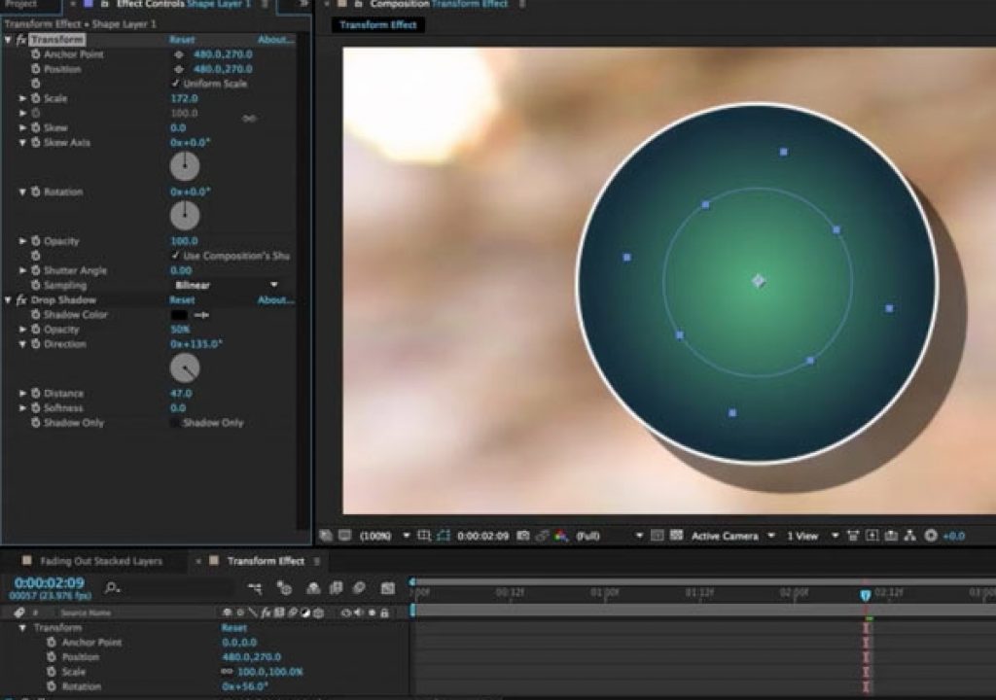Click the lock column header icon
The image size is (996, 700).
coord(384,612)
